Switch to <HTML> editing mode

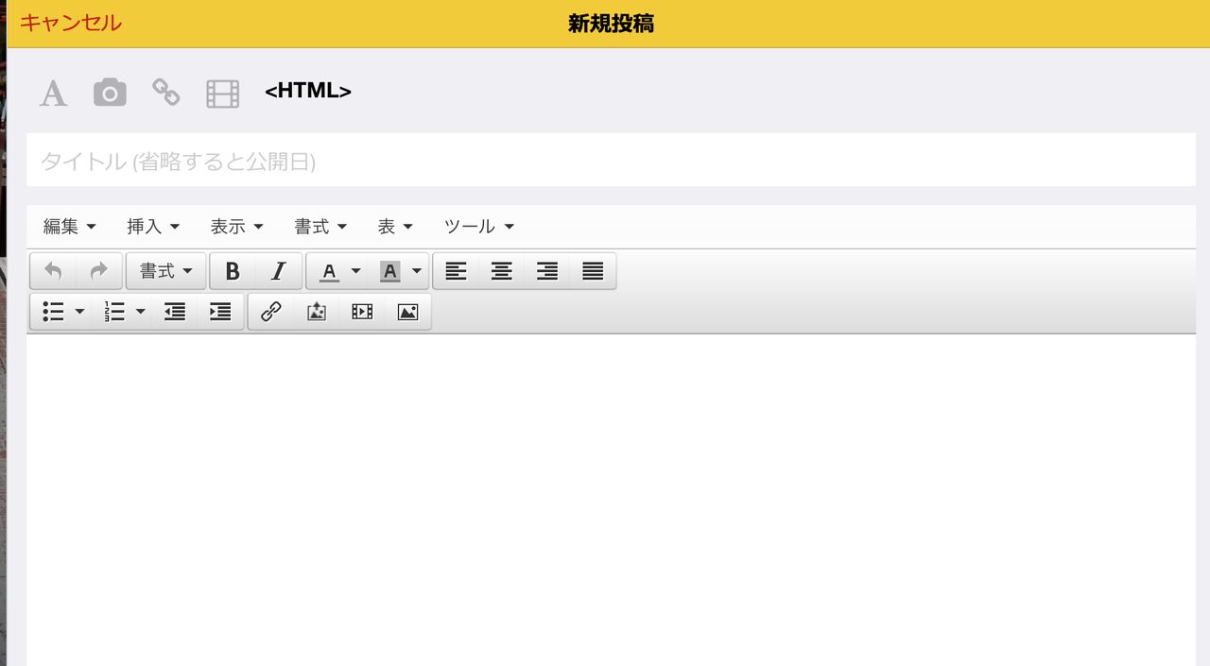pos(308,92)
